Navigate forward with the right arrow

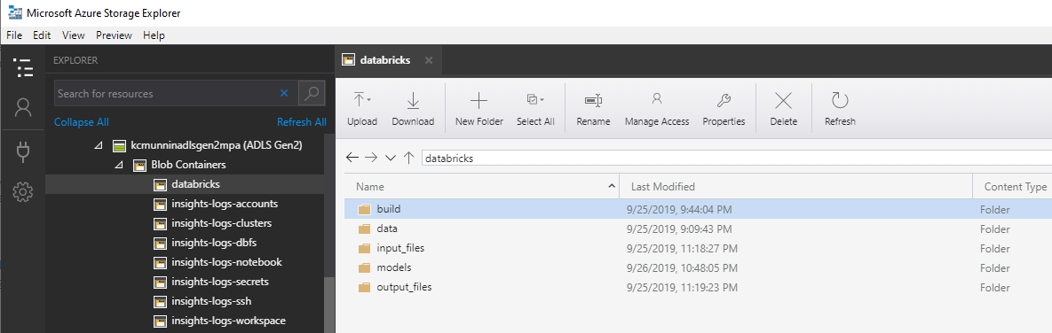click(371, 158)
